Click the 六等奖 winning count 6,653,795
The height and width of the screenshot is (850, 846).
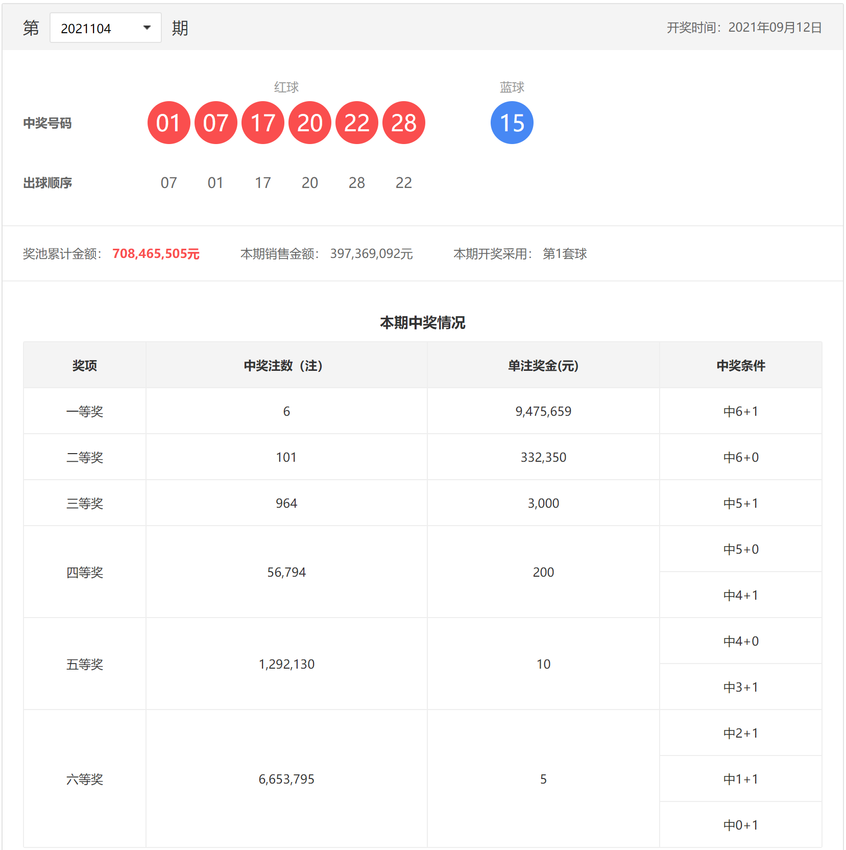click(286, 780)
